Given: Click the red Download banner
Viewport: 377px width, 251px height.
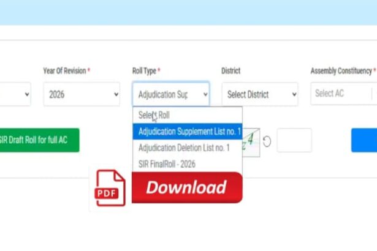Looking at the screenshot, I should (x=186, y=187).
